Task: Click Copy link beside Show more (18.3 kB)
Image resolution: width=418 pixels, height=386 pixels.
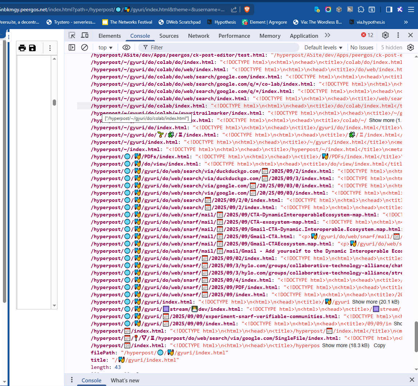Action: (379, 345)
